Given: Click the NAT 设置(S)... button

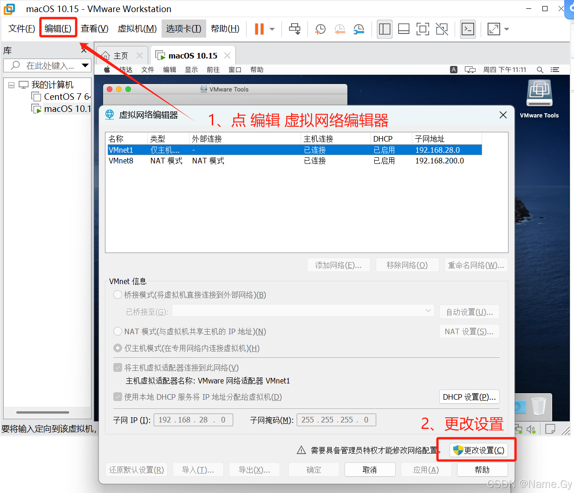Looking at the screenshot, I should 470,331.
